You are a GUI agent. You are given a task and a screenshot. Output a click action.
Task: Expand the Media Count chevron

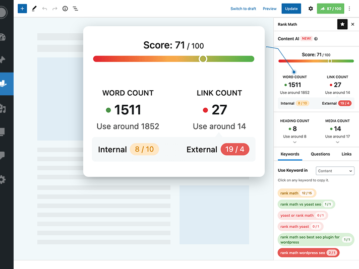[x=337, y=142]
